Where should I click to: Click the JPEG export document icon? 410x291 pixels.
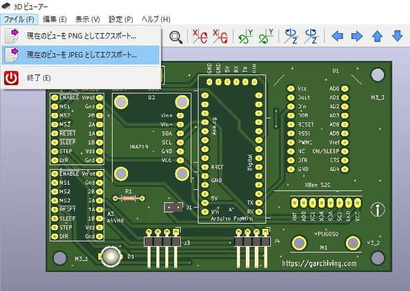click(x=11, y=55)
